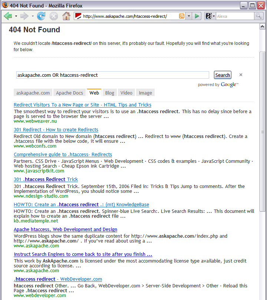Open .htaccess redirect - WebDeveloper.com result
Screen dimensions: 267x300
(x=58, y=279)
